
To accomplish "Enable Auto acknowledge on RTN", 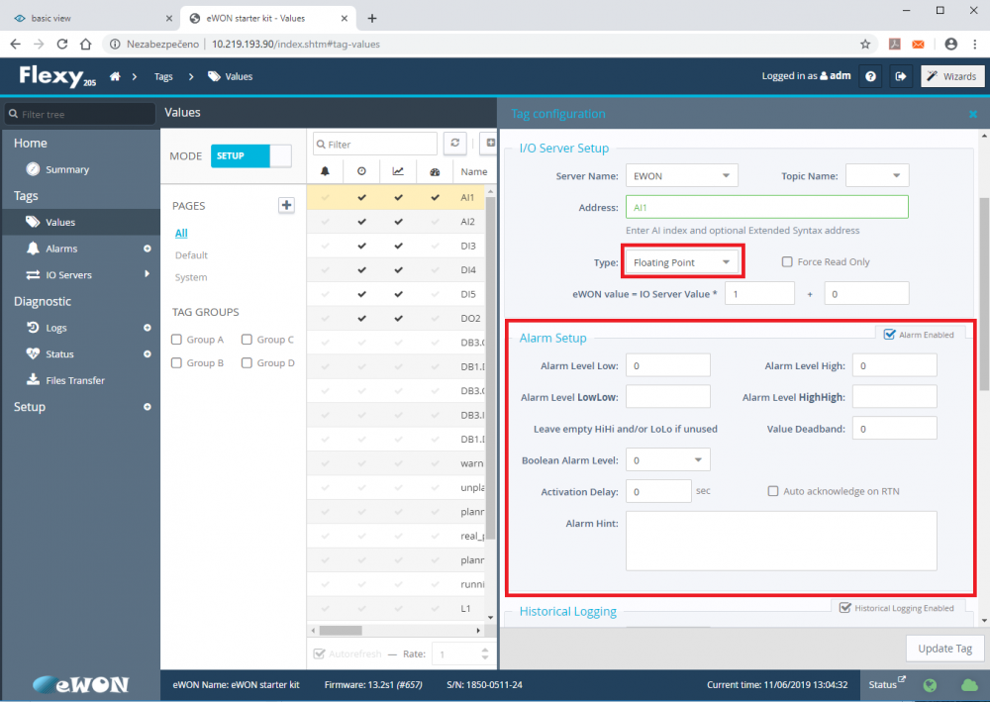I will tap(773, 491).
